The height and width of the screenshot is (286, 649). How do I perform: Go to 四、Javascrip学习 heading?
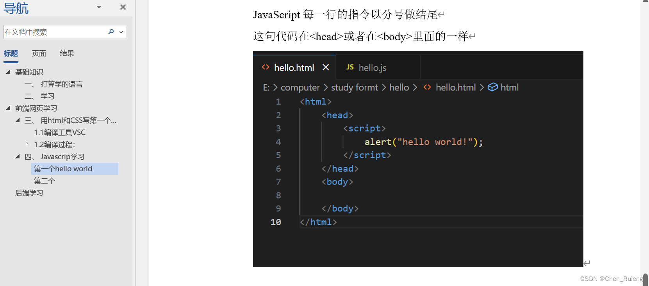tap(55, 157)
